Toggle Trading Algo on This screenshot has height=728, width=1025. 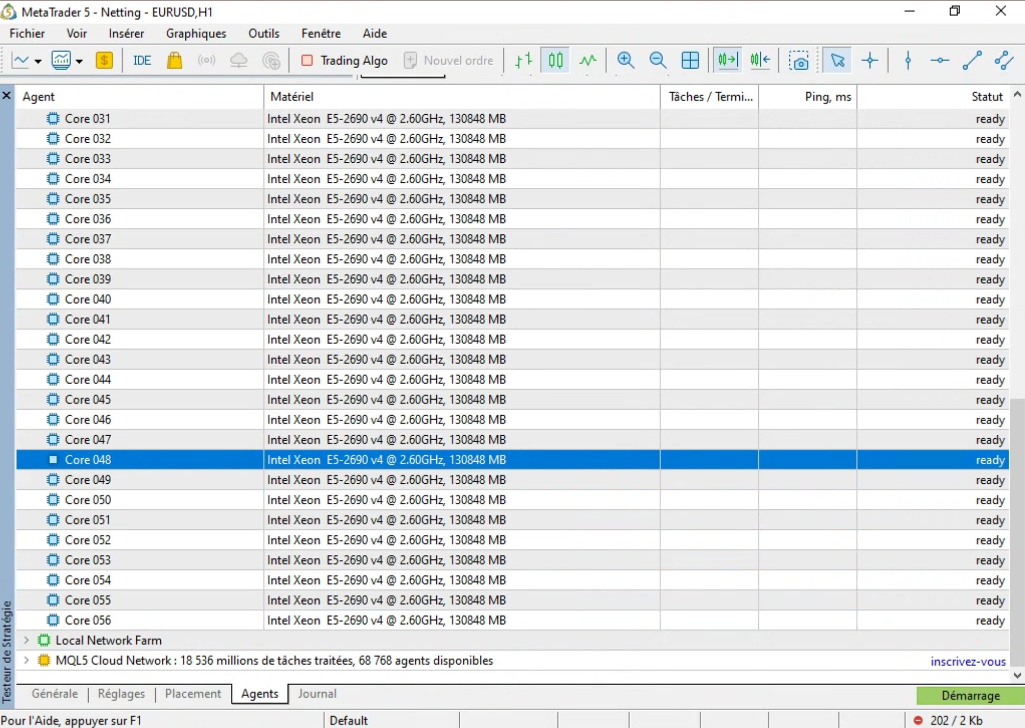click(344, 60)
